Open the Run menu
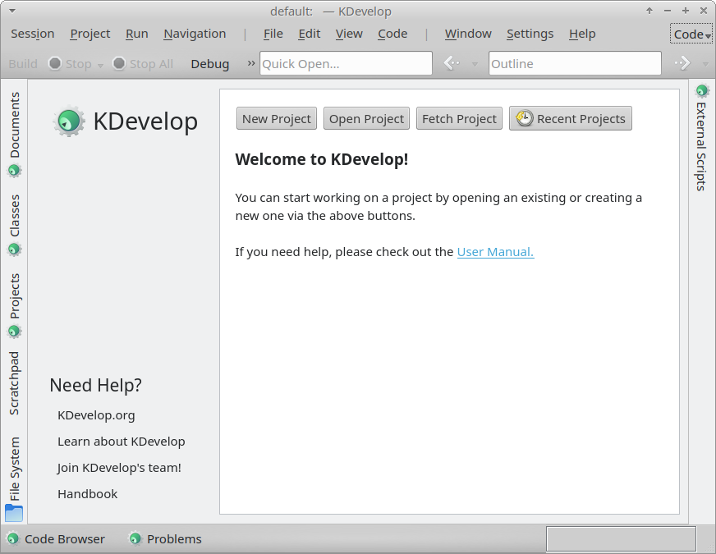The height and width of the screenshot is (554, 716). pyautogui.click(x=137, y=34)
